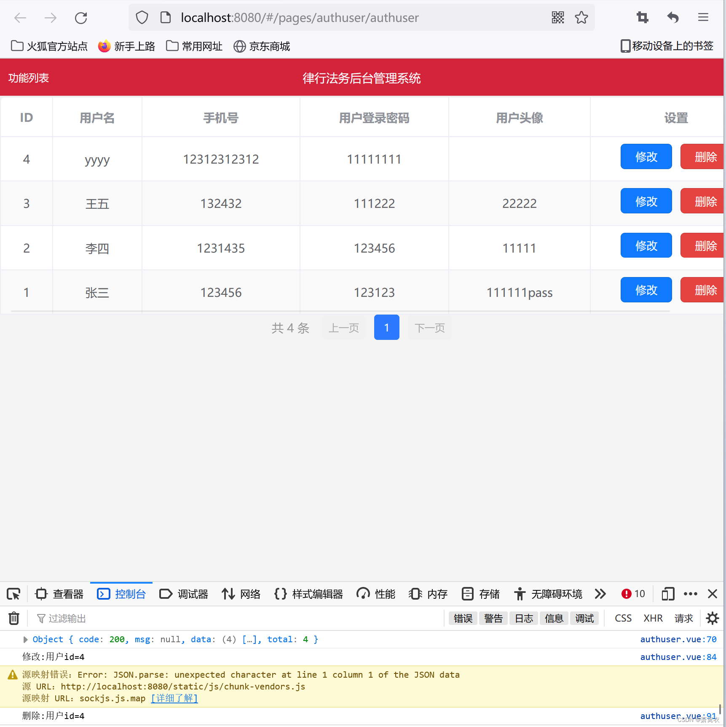Open the 详细了解 link in warning
Screen dimensions: 726x727
(x=174, y=698)
